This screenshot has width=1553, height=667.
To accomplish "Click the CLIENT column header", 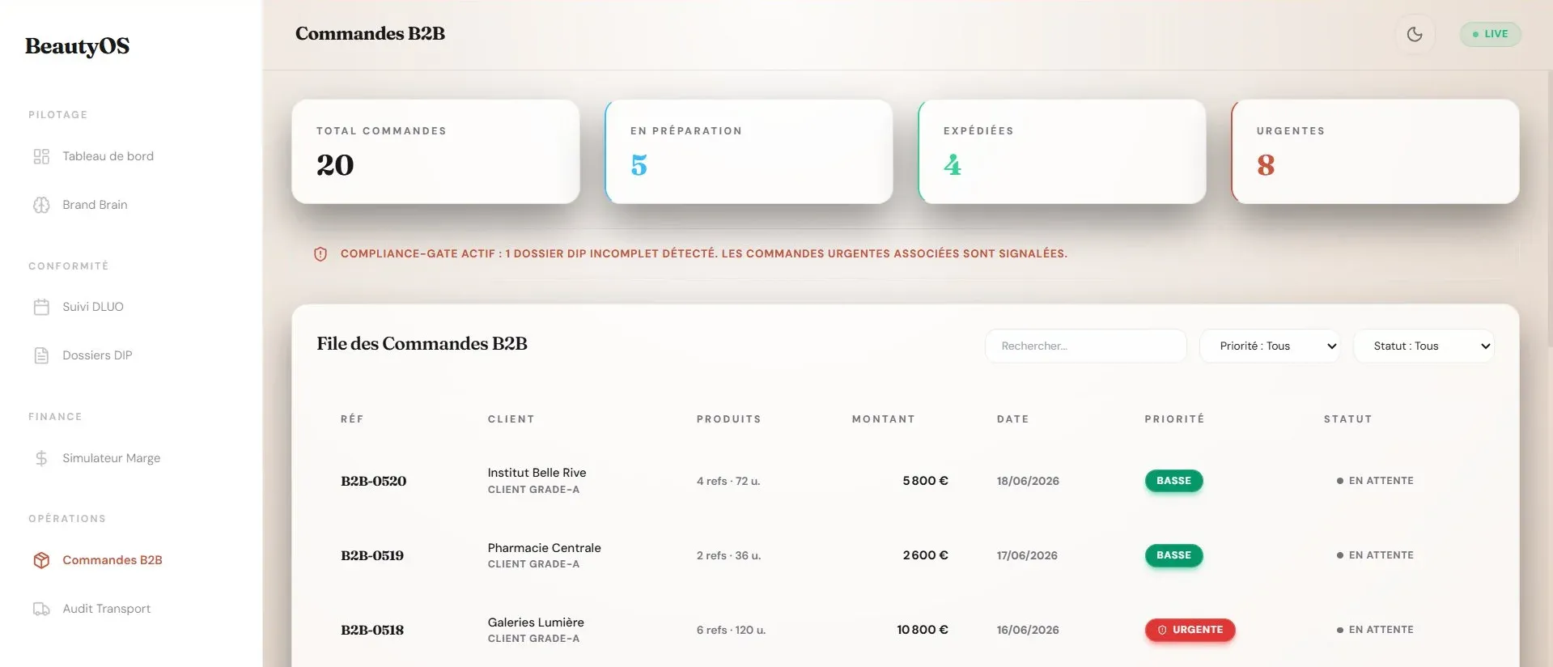I will [511, 419].
